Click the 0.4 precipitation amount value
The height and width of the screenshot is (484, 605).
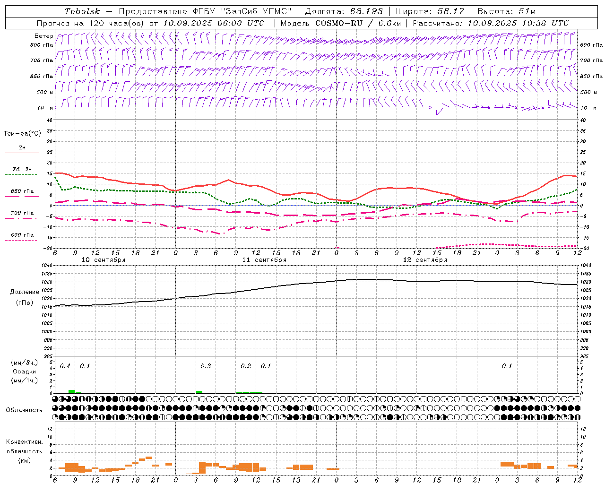65,366
